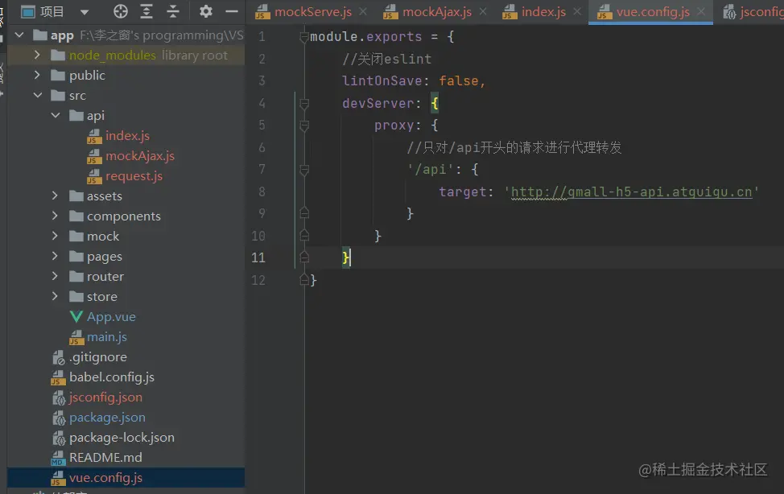Image resolution: width=784 pixels, height=494 pixels.
Task: Click the folder icon of router
Action: tap(76, 276)
